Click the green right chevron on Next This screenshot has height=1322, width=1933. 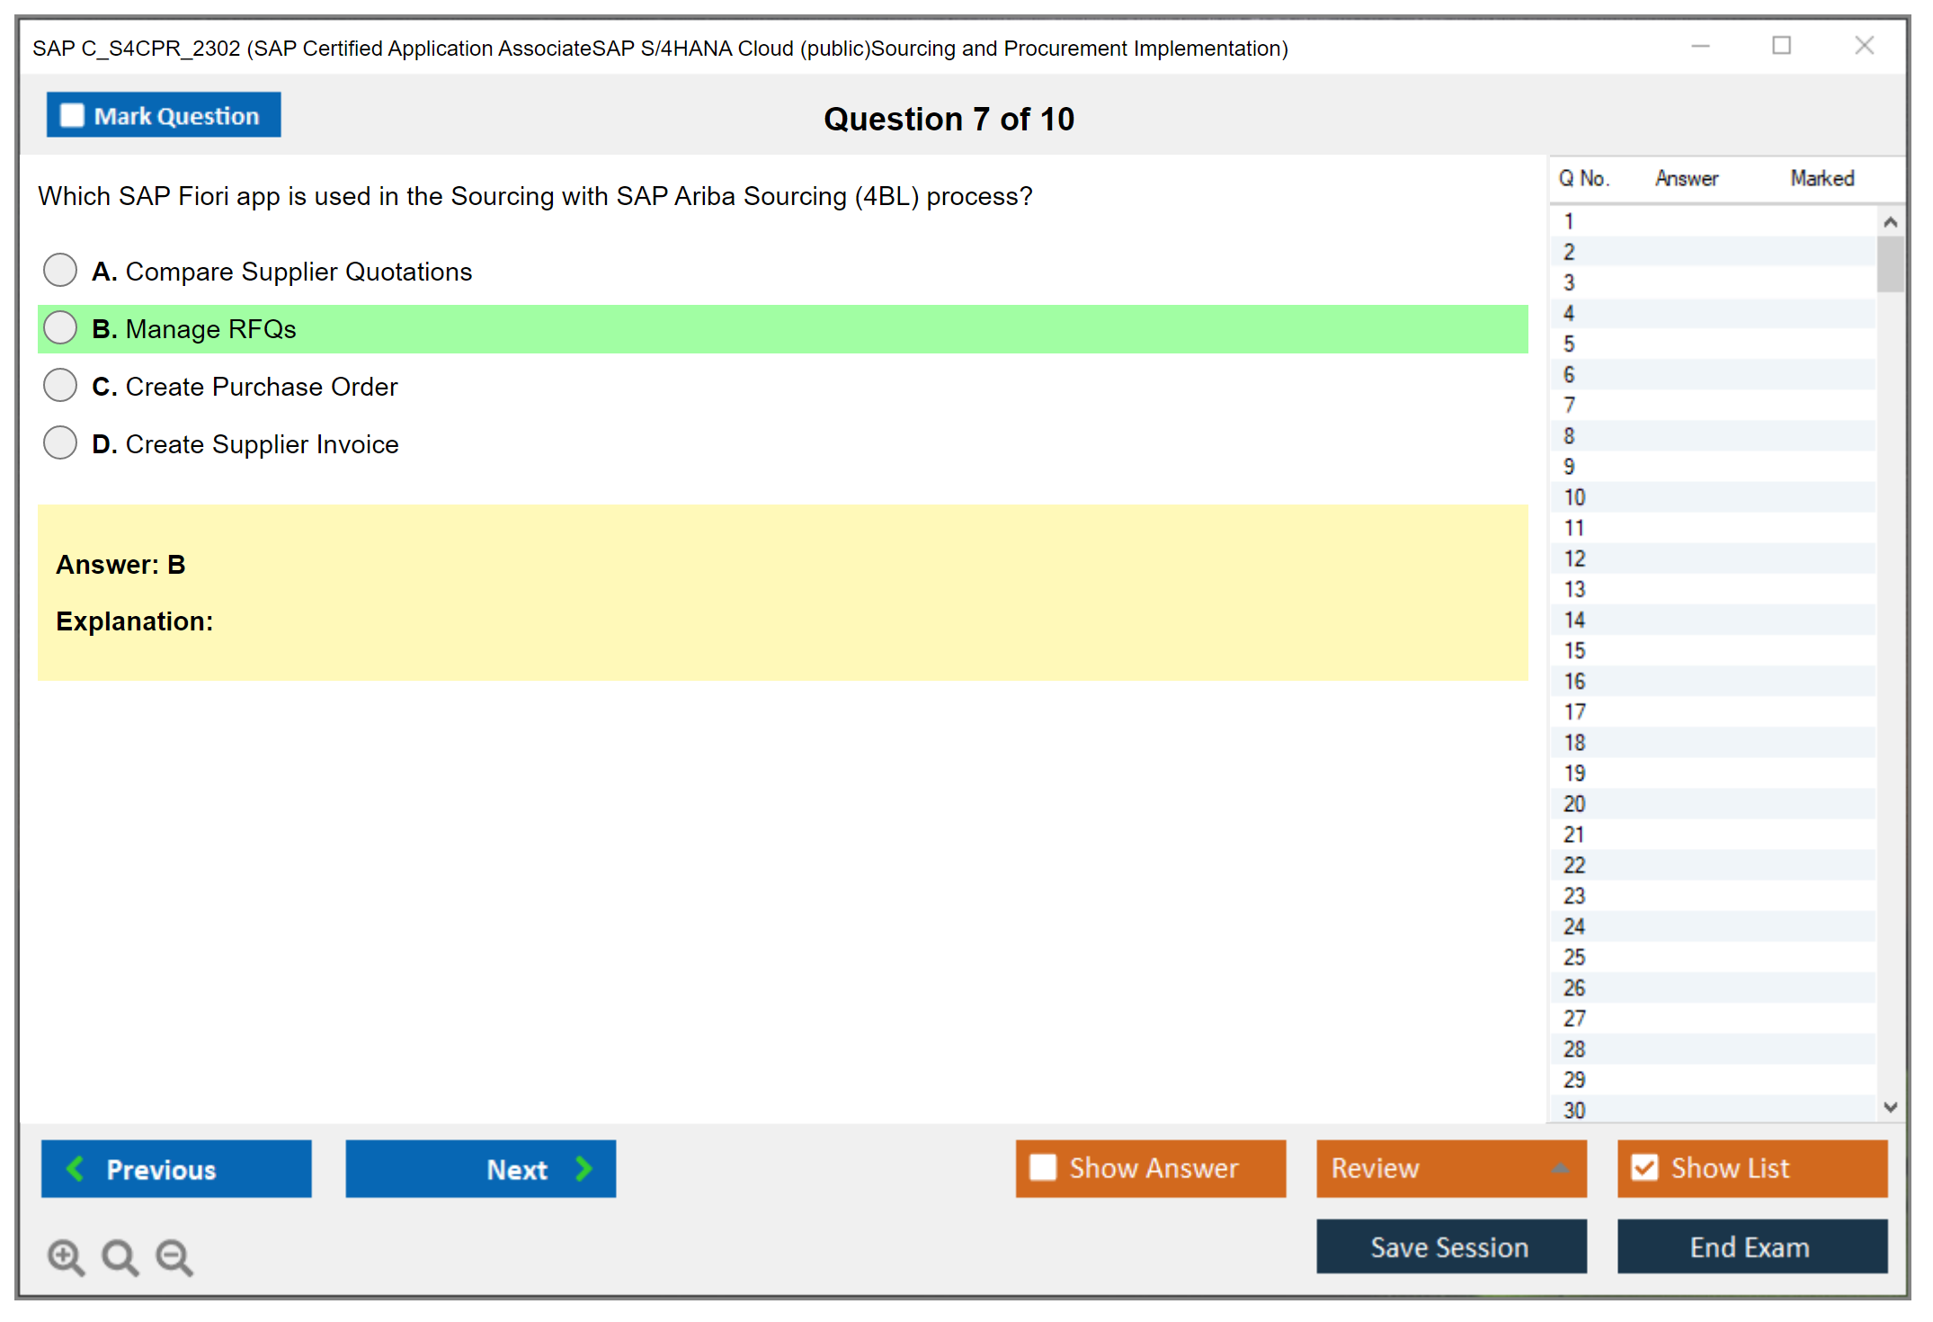[584, 1168]
